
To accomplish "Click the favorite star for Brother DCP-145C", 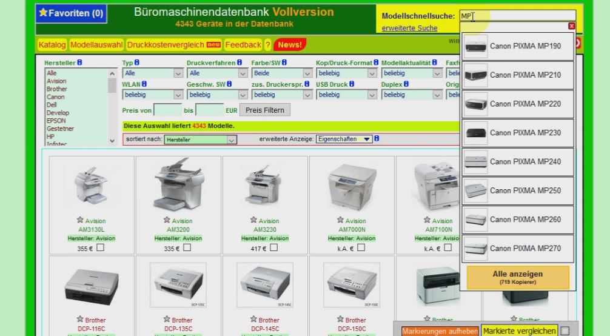I will 253,319.
